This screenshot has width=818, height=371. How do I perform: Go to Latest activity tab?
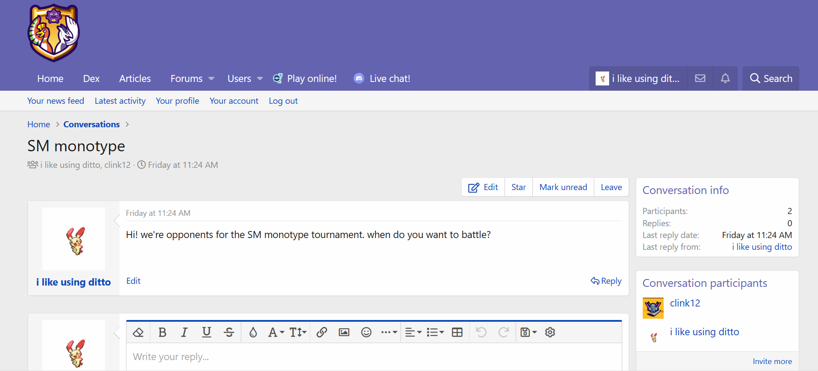click(x=120, y=101)
